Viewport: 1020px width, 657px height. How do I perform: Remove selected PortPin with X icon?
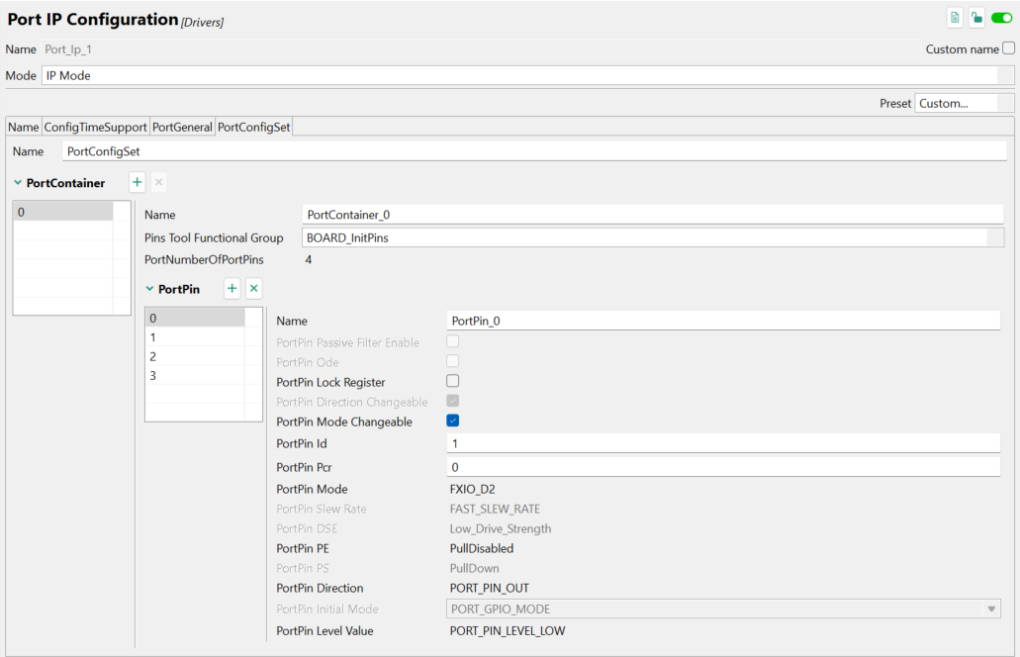tap(253, 288)
